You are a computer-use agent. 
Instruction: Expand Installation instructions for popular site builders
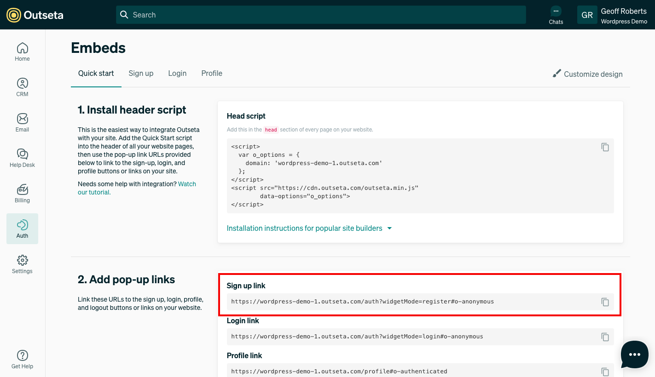click(x=309, y=228)
